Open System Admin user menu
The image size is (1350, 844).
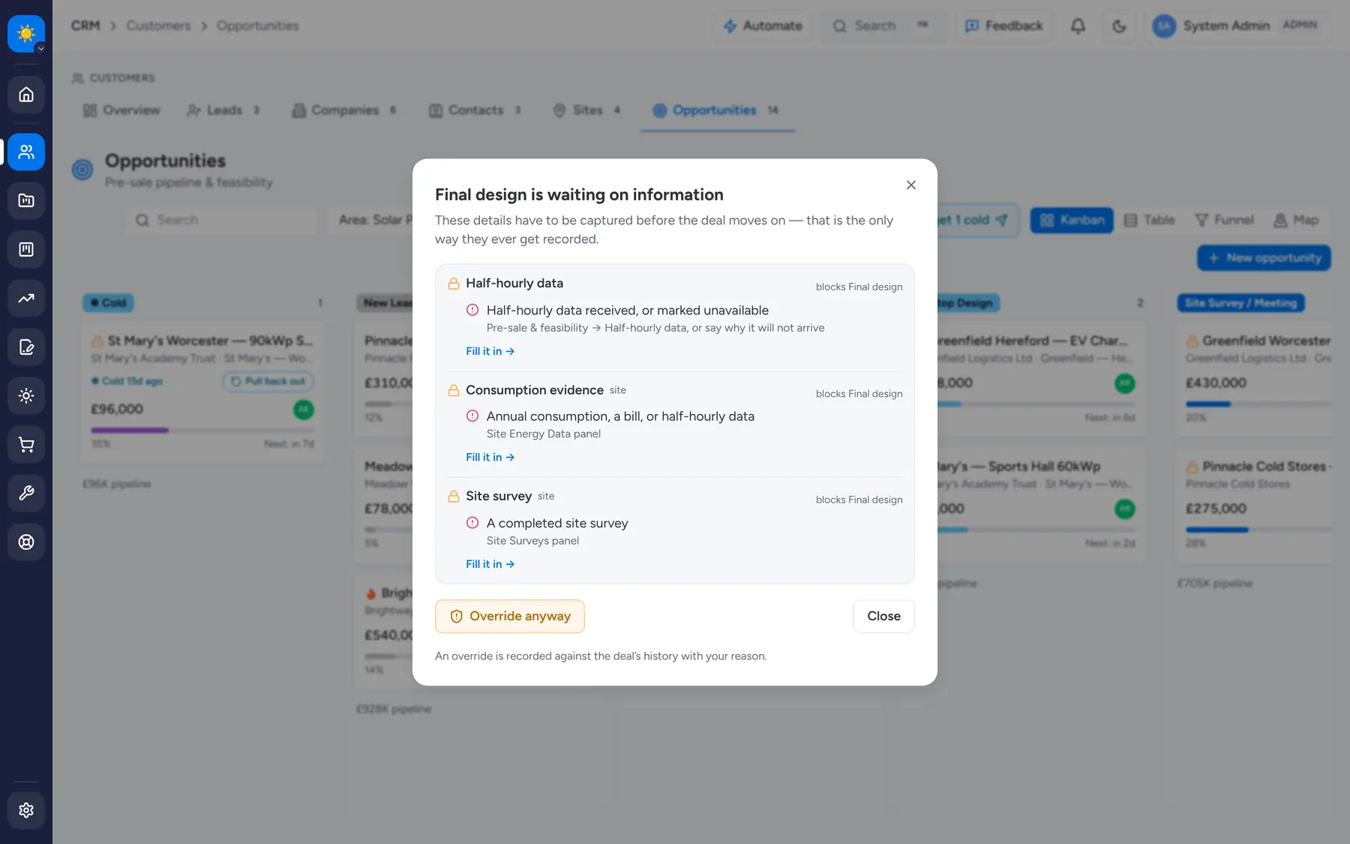[1237, 26]
